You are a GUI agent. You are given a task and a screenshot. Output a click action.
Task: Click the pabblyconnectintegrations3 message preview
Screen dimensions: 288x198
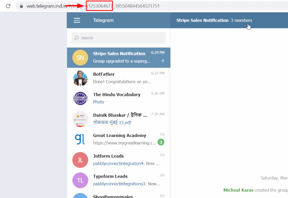(127, 184)
